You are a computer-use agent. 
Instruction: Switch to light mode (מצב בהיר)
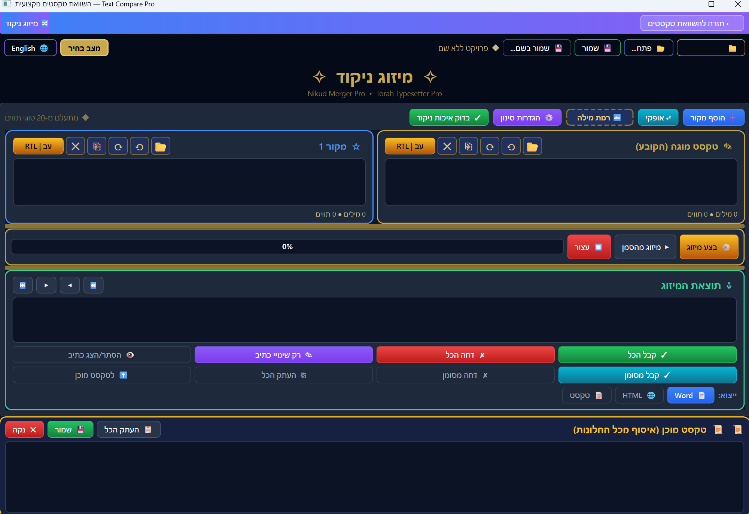point(84,48)
